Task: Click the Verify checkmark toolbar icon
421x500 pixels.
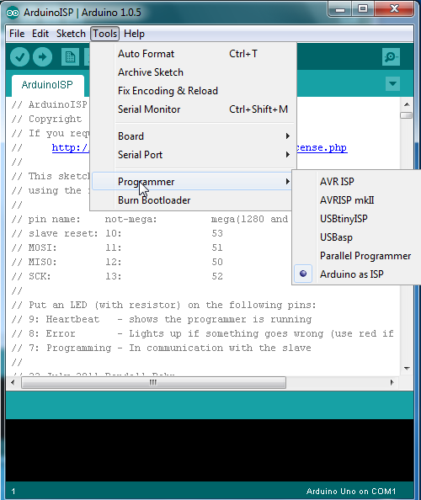Action: point(19,57)
